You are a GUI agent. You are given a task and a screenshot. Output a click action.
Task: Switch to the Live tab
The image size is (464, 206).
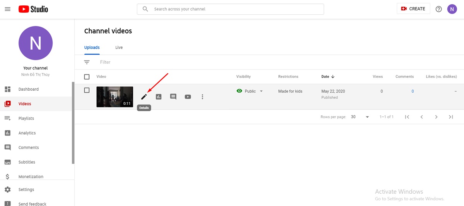[119, 47]
